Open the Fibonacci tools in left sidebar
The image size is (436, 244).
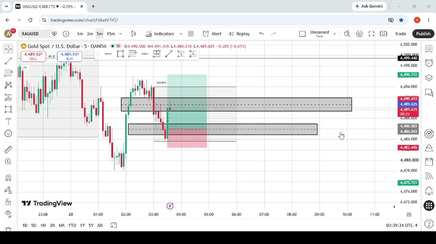pyautogui.click(x=8, y=73)
